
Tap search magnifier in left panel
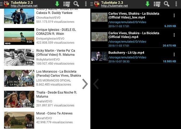click(76, 4)
